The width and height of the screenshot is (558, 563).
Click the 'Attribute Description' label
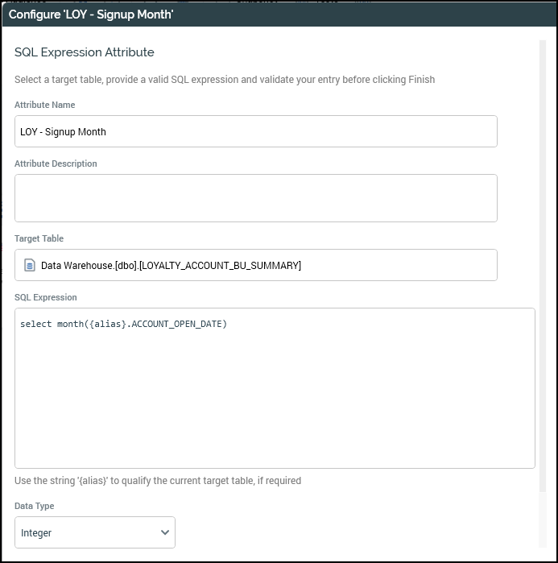[56, 164]
